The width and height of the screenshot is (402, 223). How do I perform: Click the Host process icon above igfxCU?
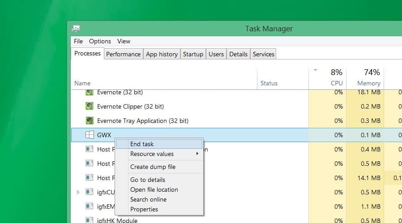click(89, 177)
